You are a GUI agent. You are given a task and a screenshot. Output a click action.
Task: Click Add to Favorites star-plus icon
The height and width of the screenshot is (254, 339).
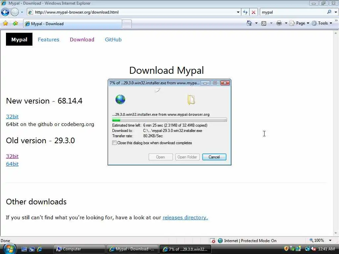(x=15, y=23)
